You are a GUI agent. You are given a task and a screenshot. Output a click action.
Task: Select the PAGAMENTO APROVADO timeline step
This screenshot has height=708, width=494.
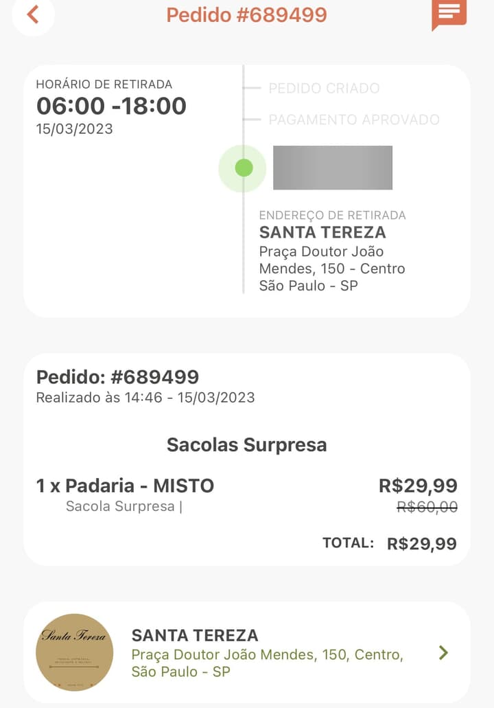(x=353, y=119)
